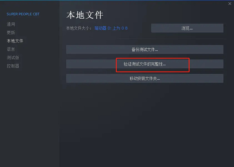
Task: Click the divider line below 浏览 button
Action: point(171,39)
